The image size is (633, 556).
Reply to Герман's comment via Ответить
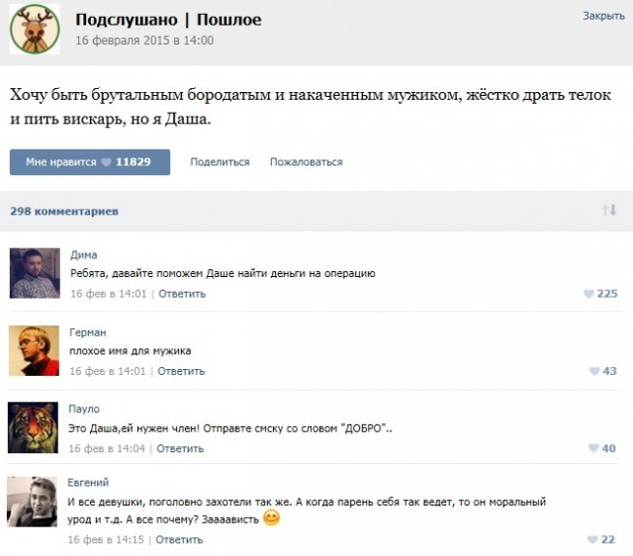click(181, 371)
